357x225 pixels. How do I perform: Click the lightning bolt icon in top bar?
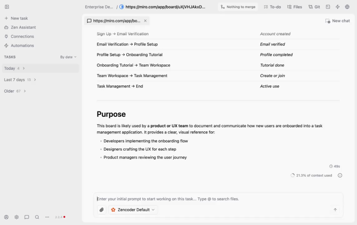[338, 7]
